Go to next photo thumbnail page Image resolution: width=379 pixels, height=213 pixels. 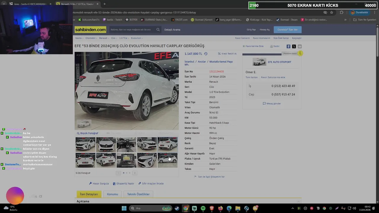coord(135,173)
